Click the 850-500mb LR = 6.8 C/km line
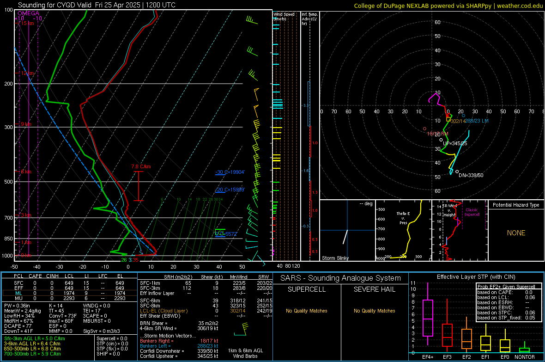The width and height of the screenshot is (545, 362). (x=32, y=349)
